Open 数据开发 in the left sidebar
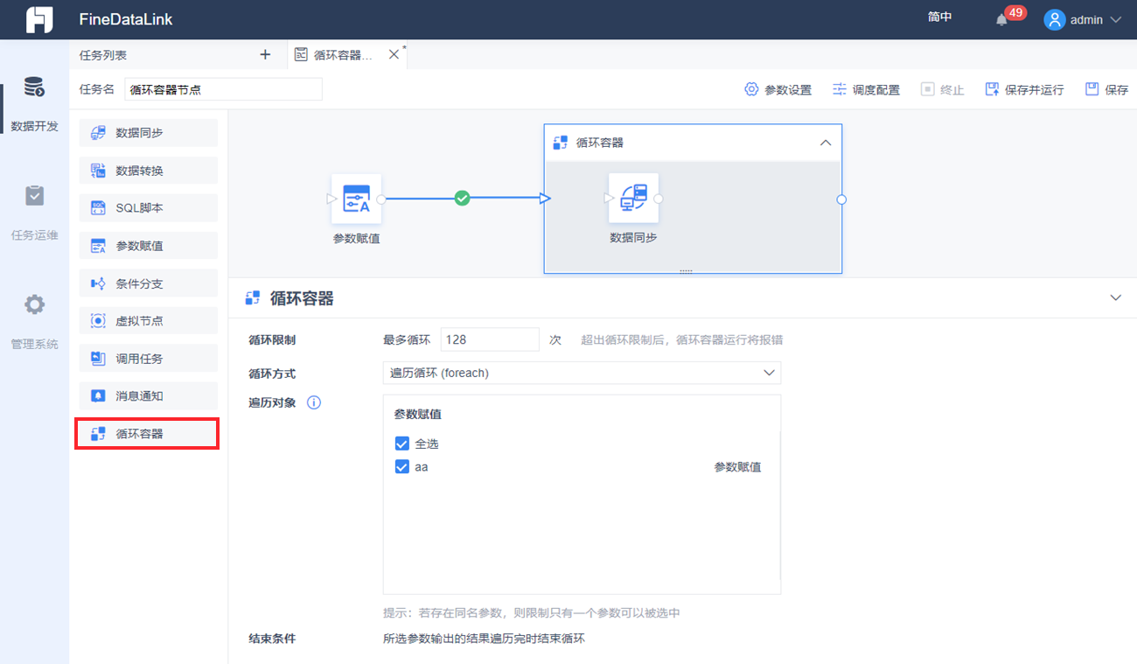1137x664 pixels. (x=34, y=104)
